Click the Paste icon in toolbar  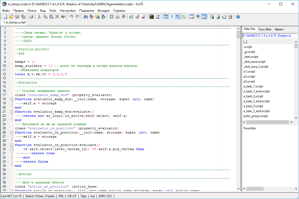51,17
